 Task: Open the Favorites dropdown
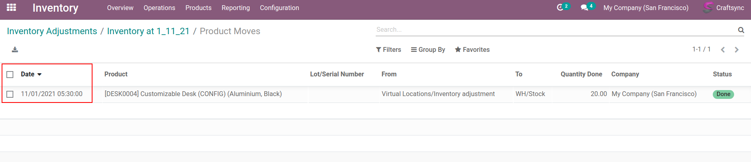pyautogui.click(x=472, y=49)
